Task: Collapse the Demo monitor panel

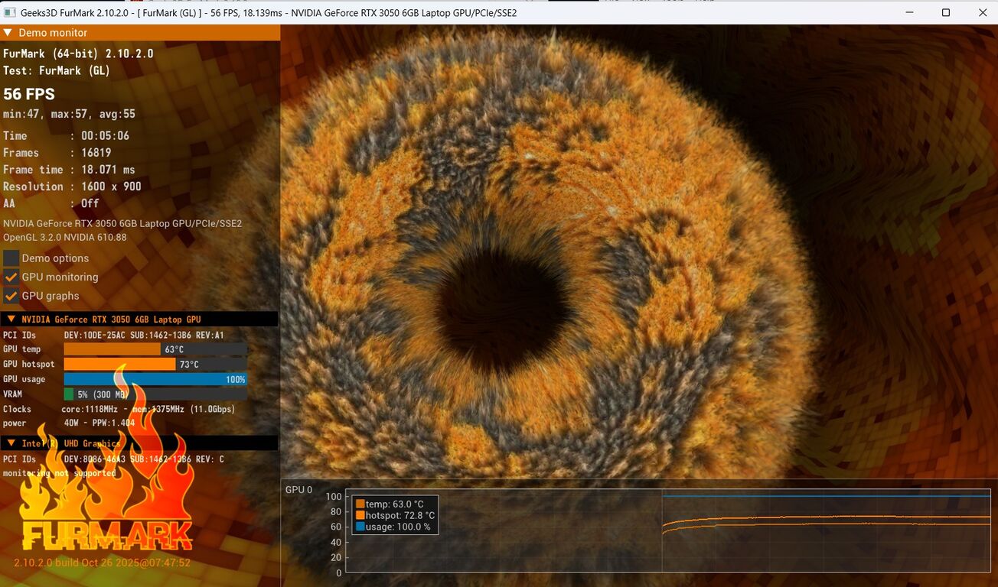Action: [x=8, y=33]
